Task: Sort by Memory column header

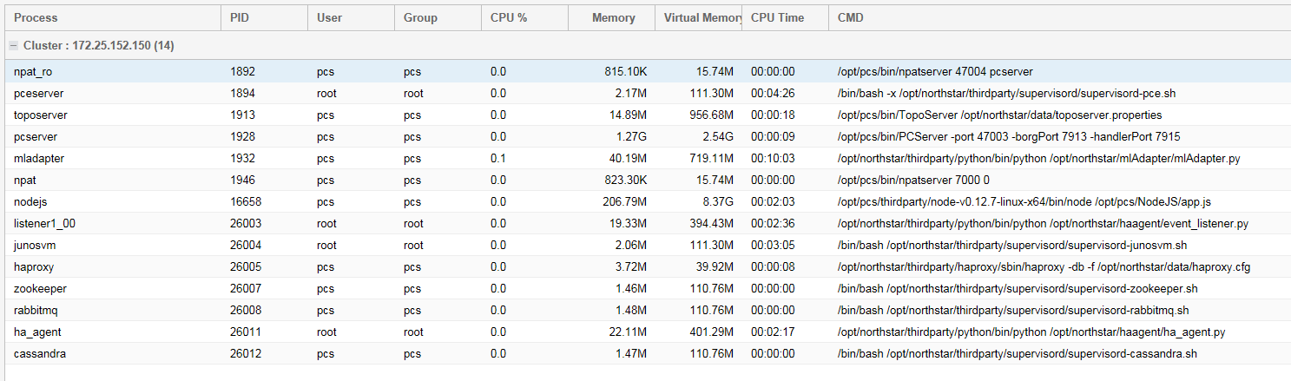Action: tap(613, 17)
